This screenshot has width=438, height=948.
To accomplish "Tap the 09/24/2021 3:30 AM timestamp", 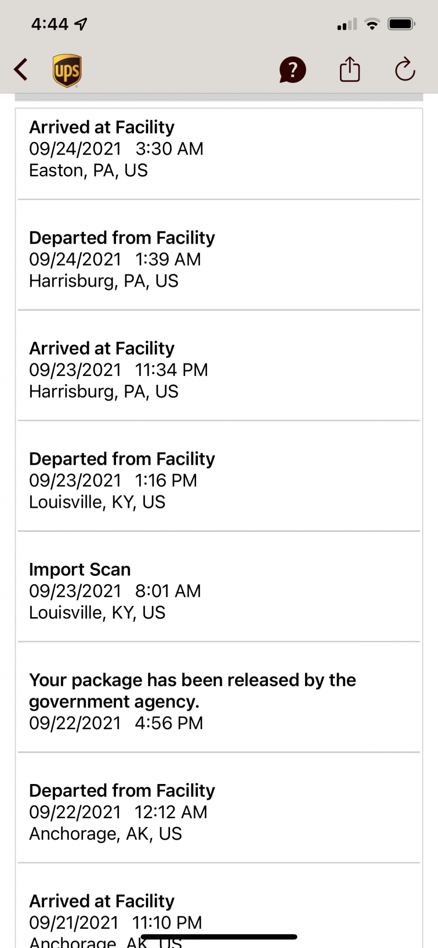I will coord(116,149).
